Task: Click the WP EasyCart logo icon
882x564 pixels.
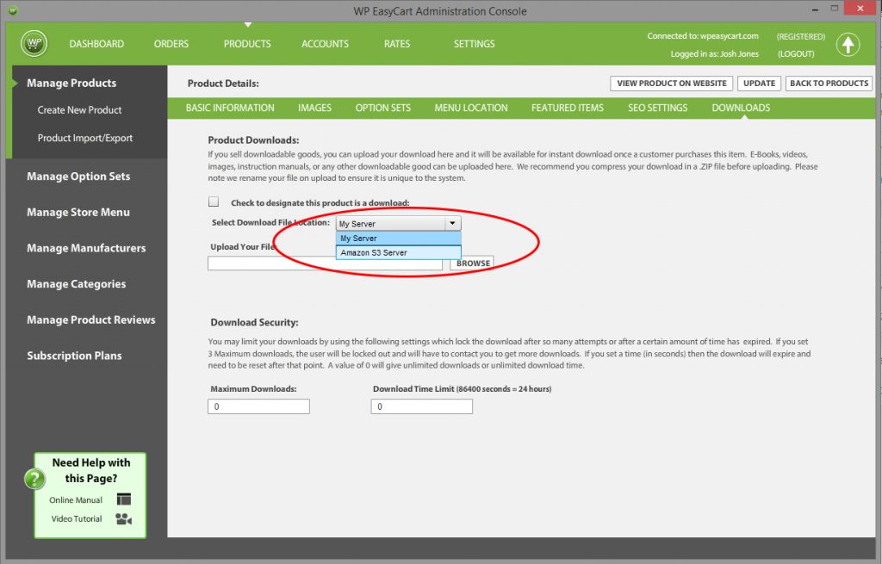Action: [34, 44]
